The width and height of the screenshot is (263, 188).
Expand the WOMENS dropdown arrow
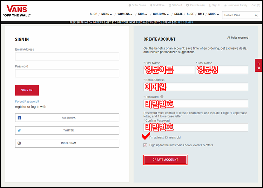click(x=131, y=14)
